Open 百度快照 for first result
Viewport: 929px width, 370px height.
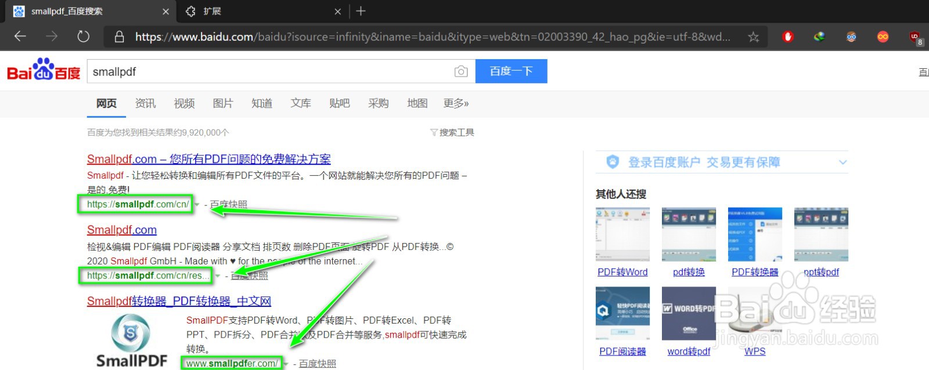tap(229, 204)
